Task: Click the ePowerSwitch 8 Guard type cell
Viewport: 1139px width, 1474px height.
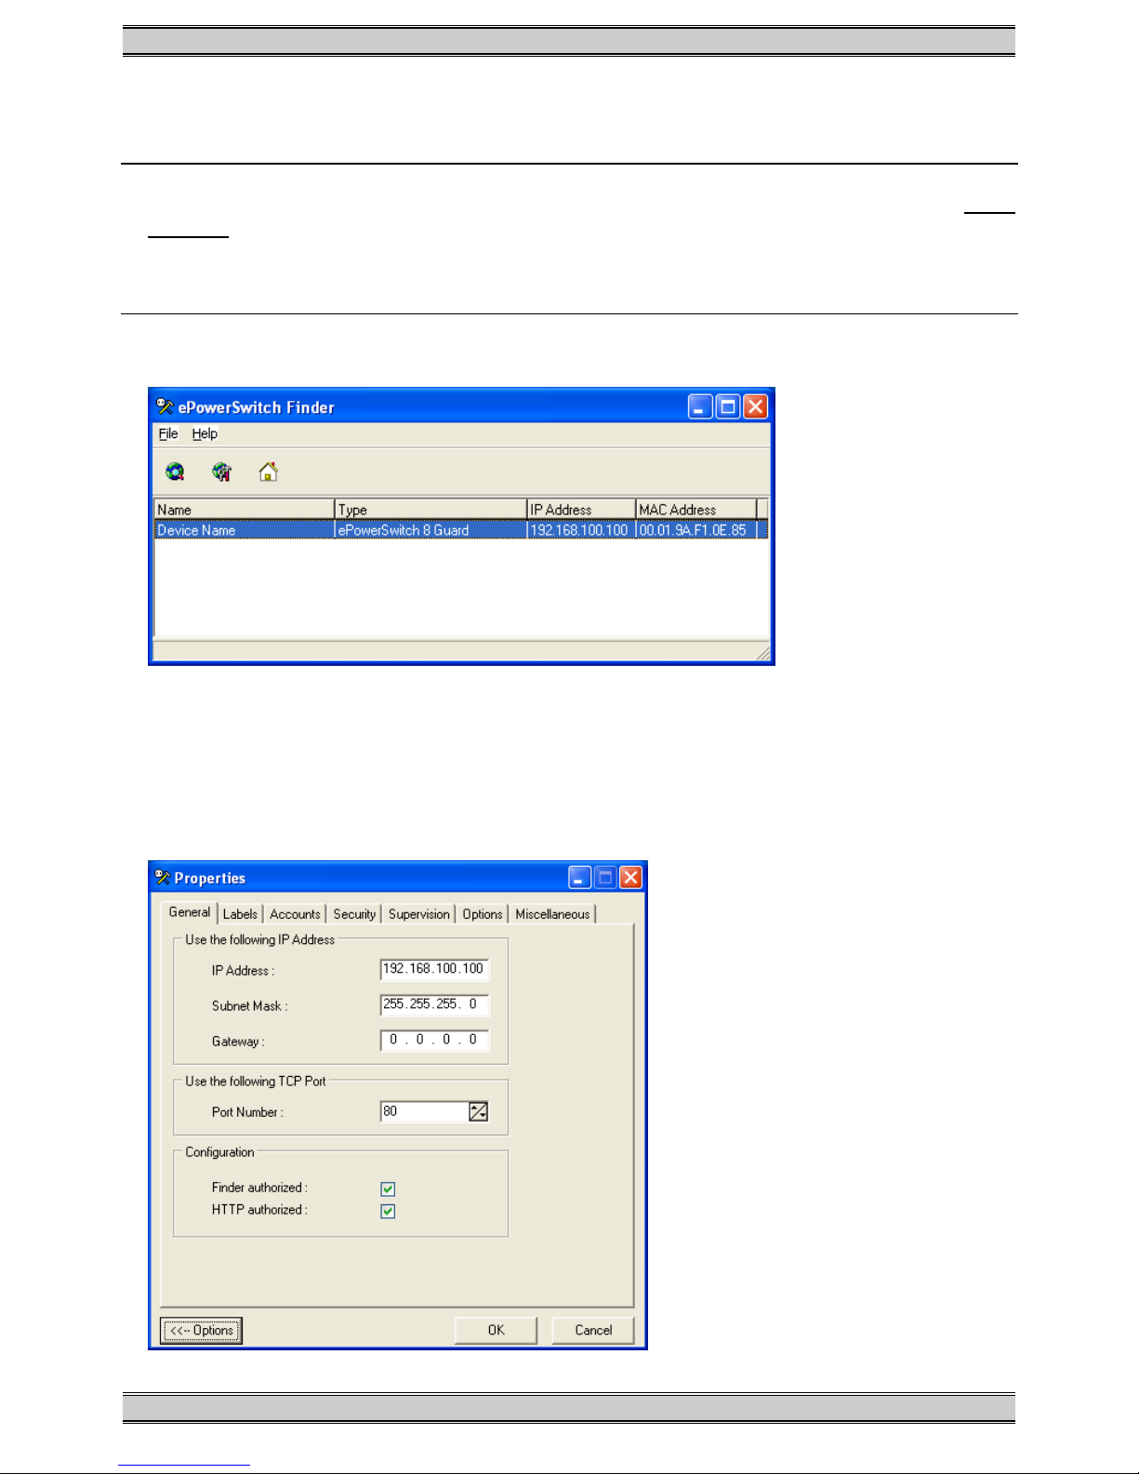Action: click(430, 530)
